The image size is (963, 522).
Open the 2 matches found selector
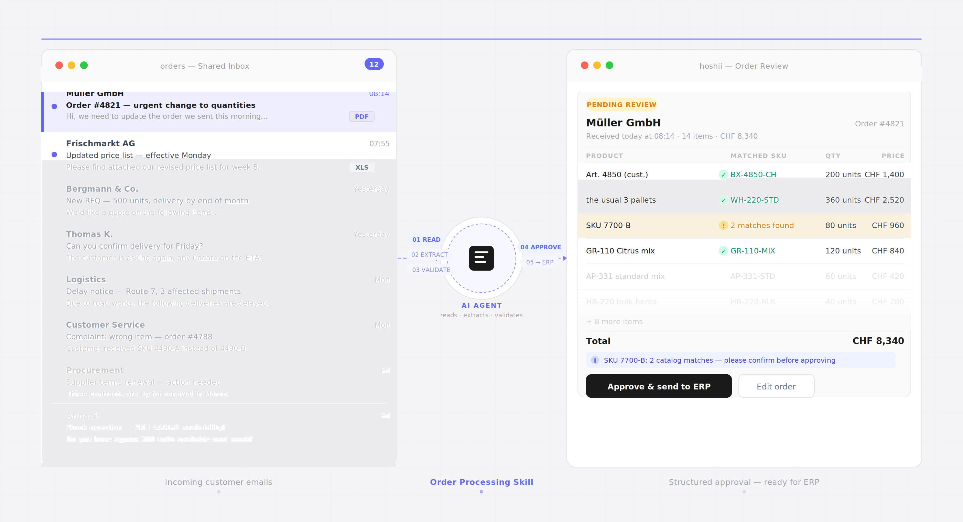[x=761, y=226]
